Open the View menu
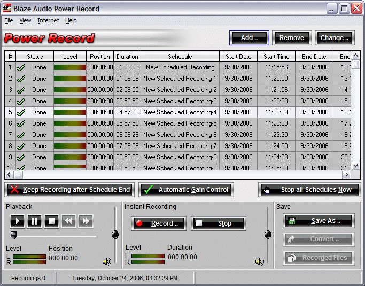This screenshot has height=286, width=365. click(25, 20)
